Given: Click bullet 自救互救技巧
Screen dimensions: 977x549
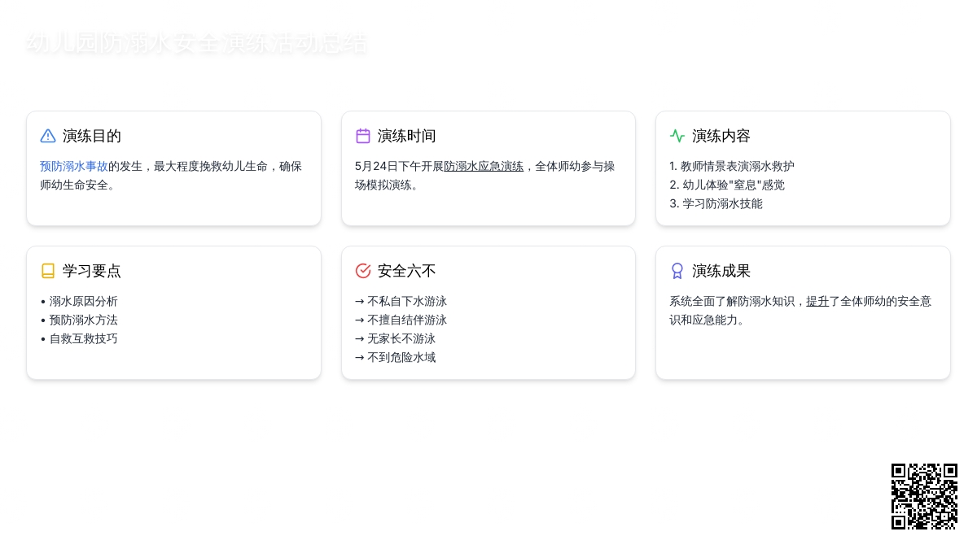Looking at the screenshot, I should pos(79,338).
